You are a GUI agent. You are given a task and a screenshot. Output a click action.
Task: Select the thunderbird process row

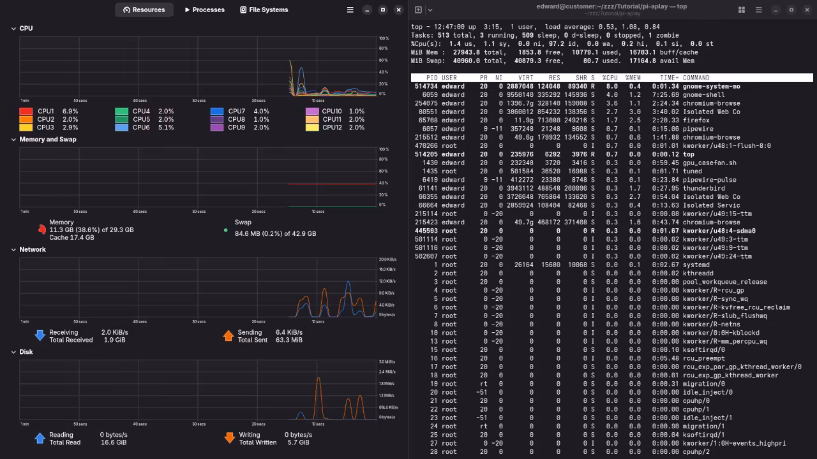[612, 188]
